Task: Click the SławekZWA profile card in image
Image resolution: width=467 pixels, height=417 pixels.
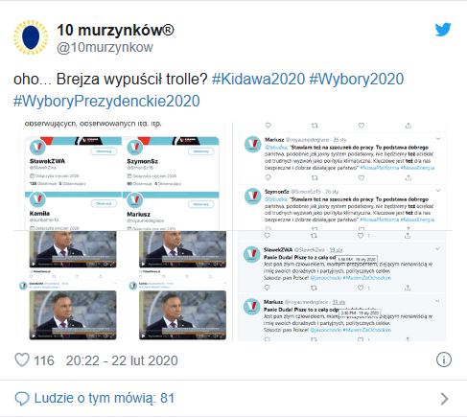Action: click(73, 164)
